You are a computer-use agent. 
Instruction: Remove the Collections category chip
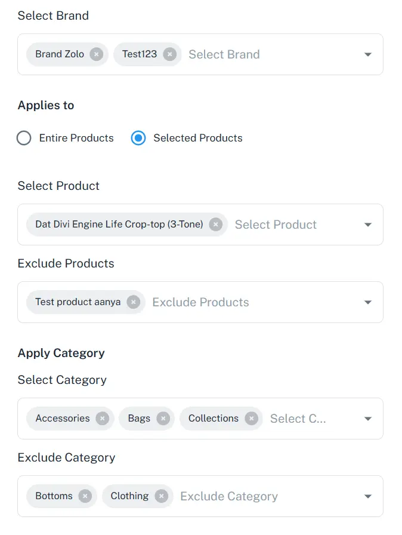click(x=251, y=418)
